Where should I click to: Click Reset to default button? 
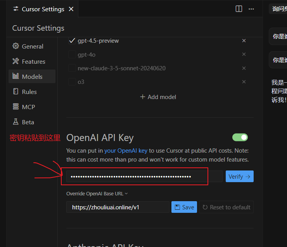click(226, 207)
